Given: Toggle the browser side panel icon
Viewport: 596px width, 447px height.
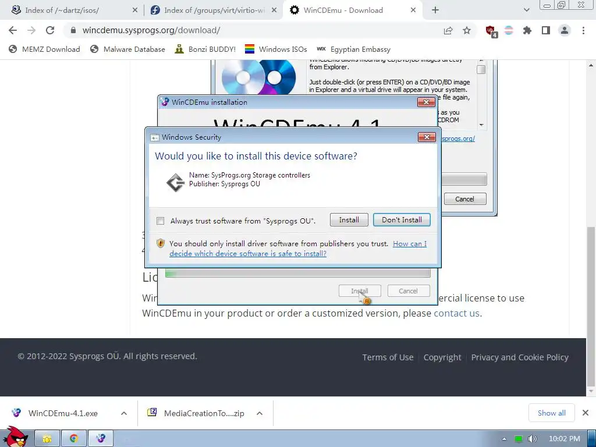Looking at the screenshot, I should pyautogui.click(x=546, y=30).
